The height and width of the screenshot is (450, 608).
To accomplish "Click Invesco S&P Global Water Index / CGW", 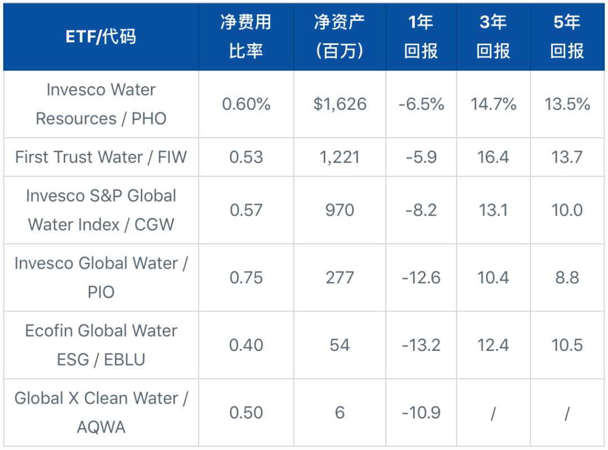I will pyautogui.click(x=101, y=210).
